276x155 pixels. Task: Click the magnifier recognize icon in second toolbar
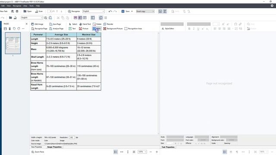pyautogui.click(x=46, y=18)
